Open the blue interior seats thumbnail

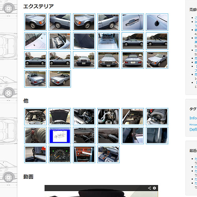[x=108, y=154]
